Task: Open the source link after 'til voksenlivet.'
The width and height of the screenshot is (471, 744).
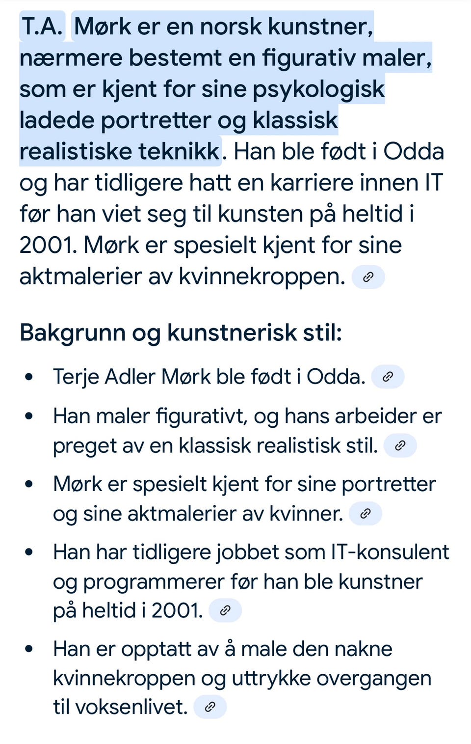Action: [x=210, y=707]
